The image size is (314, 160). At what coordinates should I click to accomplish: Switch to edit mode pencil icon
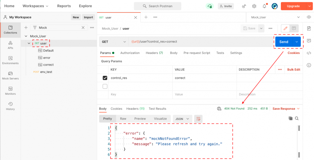click(285, 29)
